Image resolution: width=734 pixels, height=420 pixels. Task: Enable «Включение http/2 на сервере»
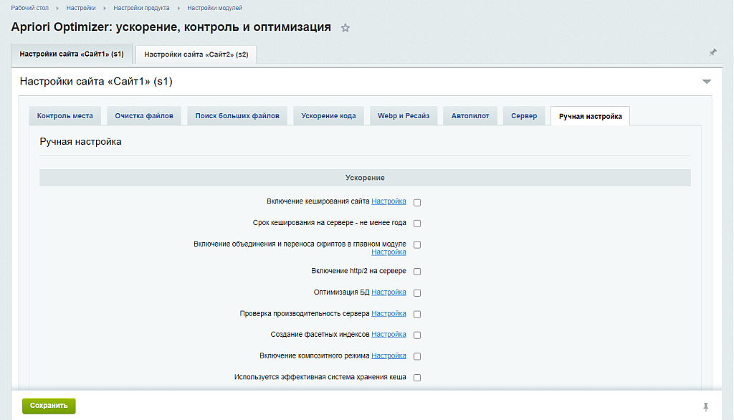coord(416,271)
